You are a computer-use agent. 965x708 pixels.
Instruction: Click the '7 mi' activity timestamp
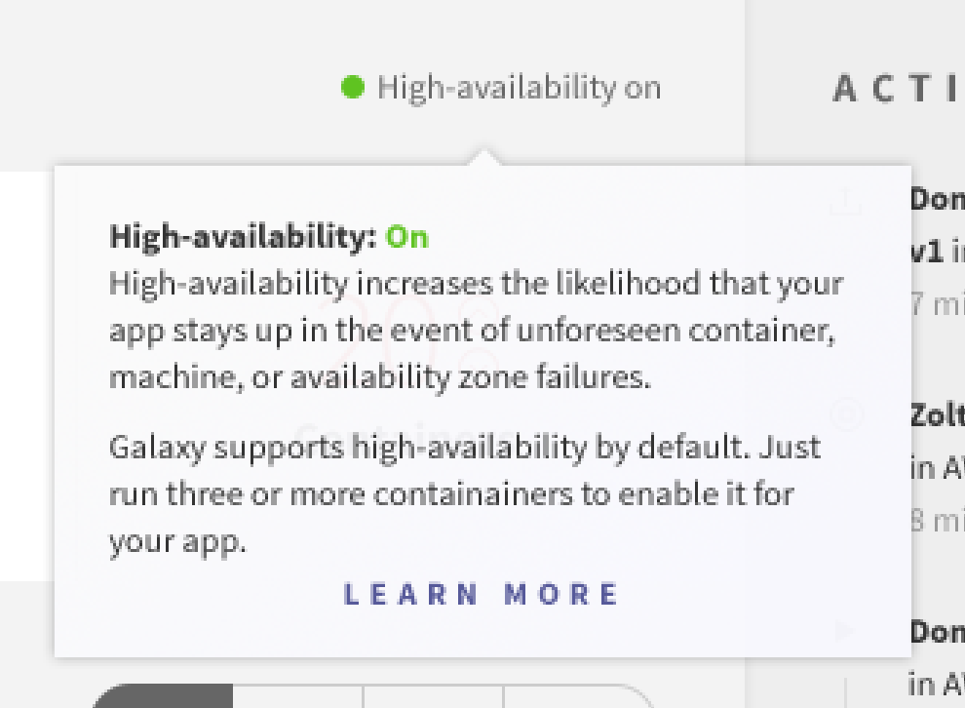tap(938, 304)
